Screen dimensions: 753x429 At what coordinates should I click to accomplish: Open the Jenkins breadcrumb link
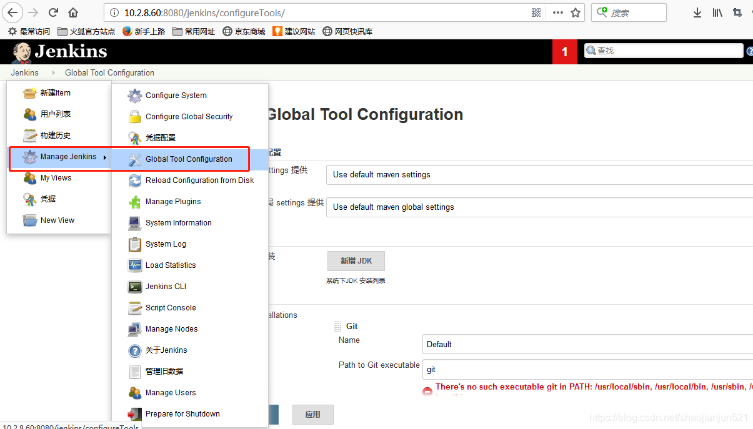click(24, 72)
